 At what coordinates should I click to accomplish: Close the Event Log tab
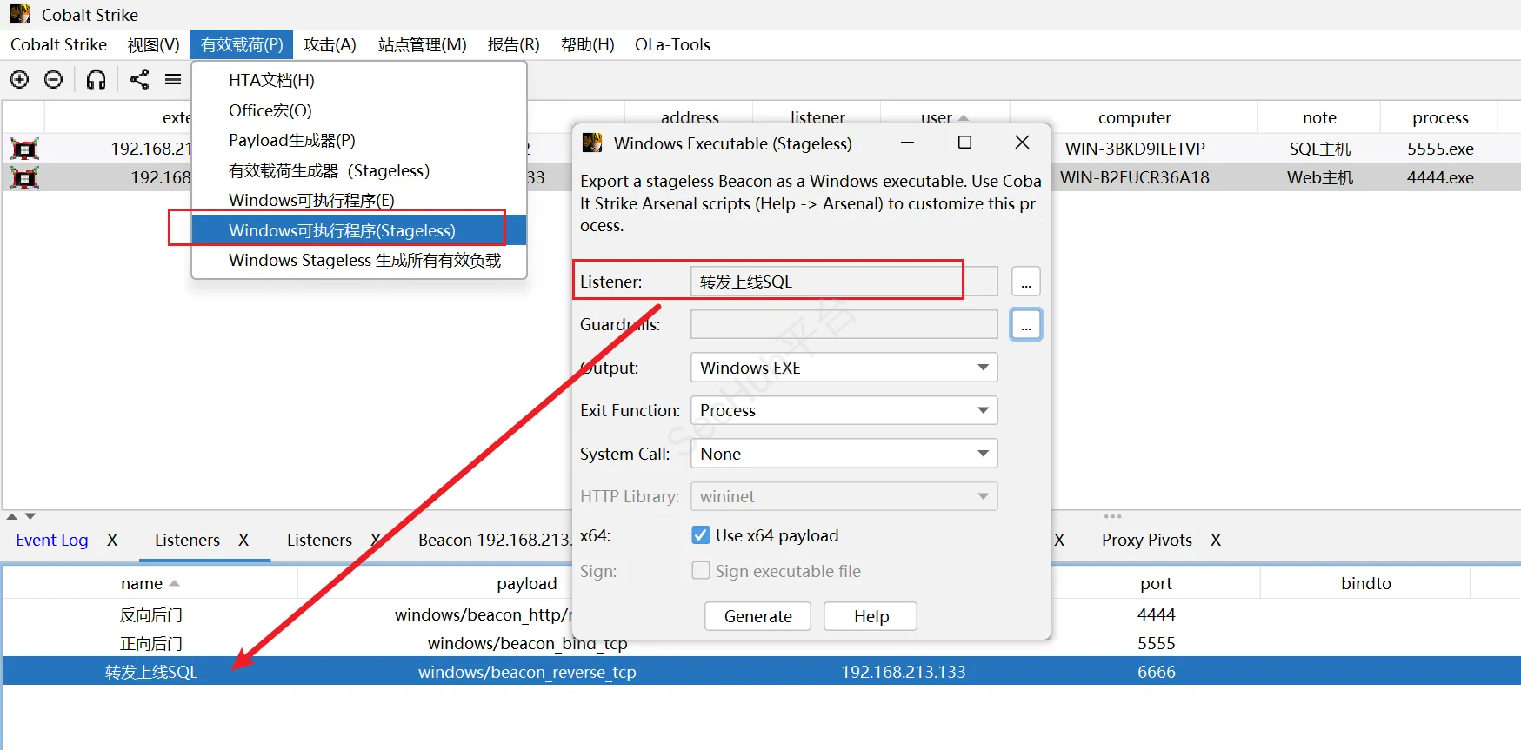(112, 540)
